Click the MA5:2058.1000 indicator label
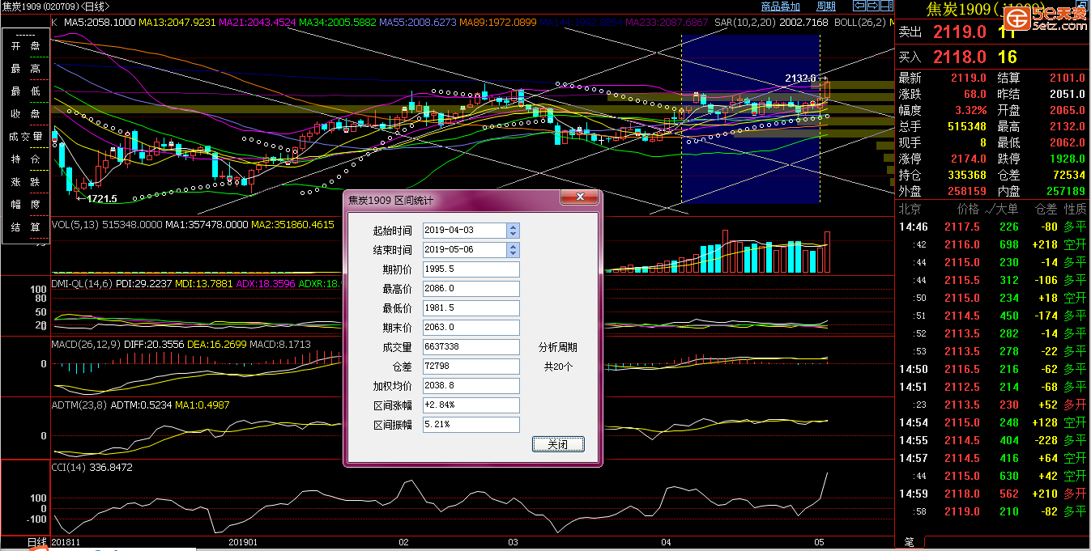Viewport: 1091px width, 551px height. click(100, 23)
